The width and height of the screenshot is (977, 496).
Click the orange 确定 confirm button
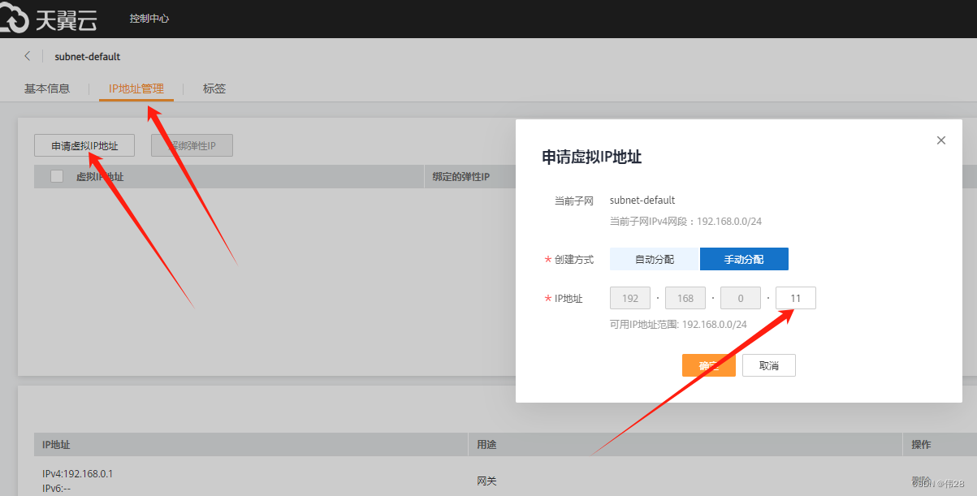tap(708, 364)
